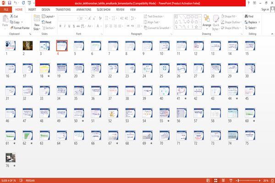Switch to the DESIGN tab
Screen dimensions: 275x183
(x=46, y=10)
